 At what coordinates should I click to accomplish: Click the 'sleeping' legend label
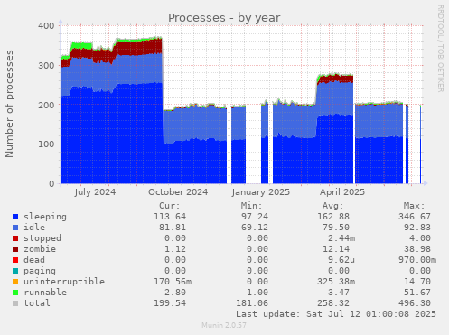tap(45, 217)
